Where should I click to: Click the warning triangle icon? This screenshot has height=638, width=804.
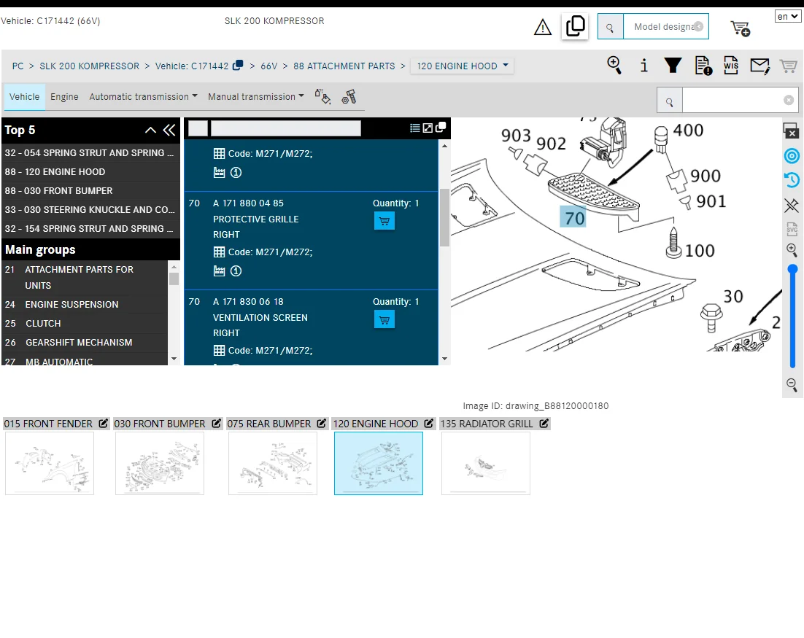543,27
